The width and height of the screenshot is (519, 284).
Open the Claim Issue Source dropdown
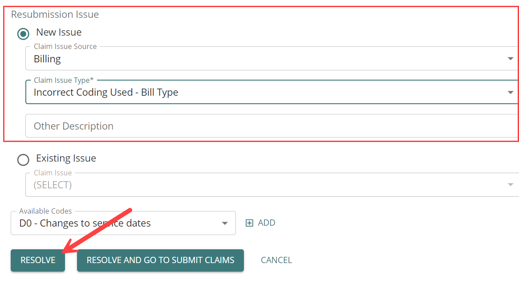pyautogui.click(x=272, y=58)
